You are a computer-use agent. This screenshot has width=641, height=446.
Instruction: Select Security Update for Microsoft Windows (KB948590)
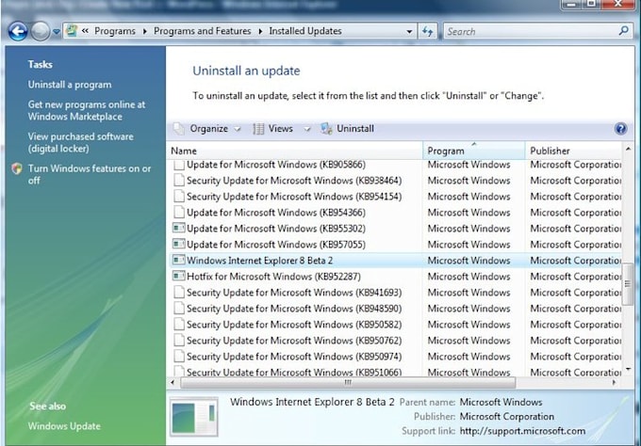tap(294, 309)
